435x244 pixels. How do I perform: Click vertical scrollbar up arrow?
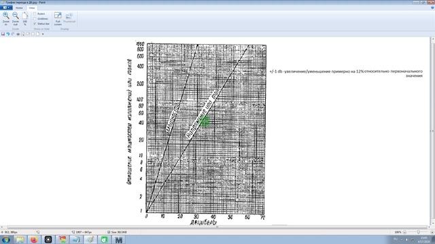pyautogui.click(x=432, y=39)
